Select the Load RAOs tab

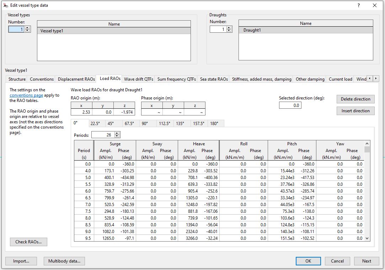[110, 79]
